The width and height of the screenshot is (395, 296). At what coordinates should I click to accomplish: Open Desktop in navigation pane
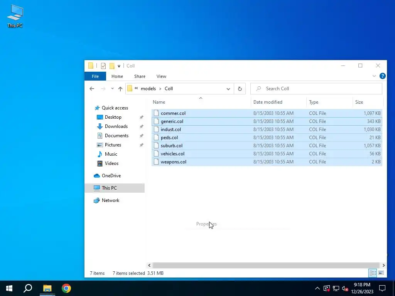113,117
